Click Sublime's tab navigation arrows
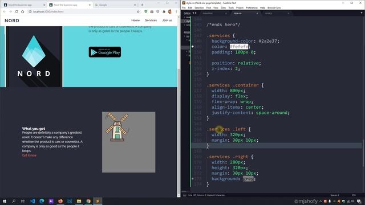 194,13
